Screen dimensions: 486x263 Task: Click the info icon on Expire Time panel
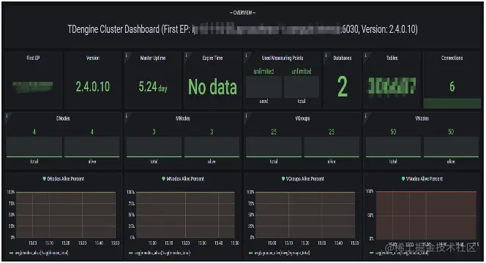pos(187,55)
